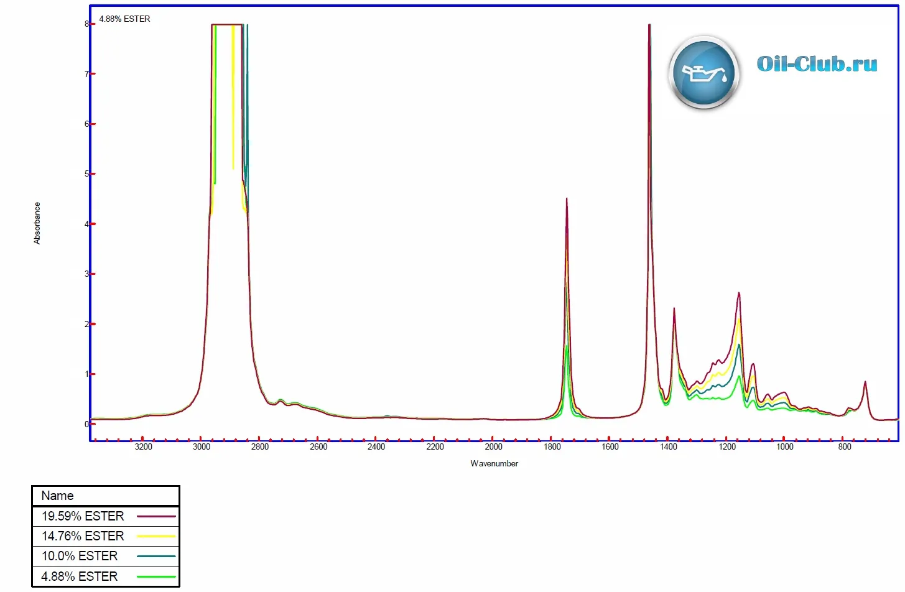The image size is (905, 592).
Task: Click the dark red 19.59% ESTER line swatch
Action: point(156,516)
